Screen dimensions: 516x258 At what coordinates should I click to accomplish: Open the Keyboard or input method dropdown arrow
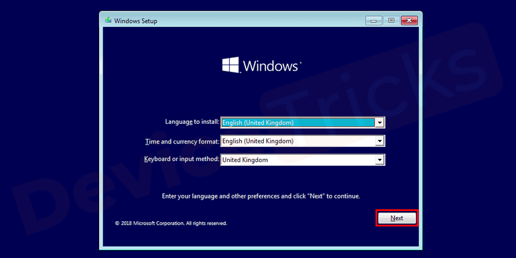380,160
